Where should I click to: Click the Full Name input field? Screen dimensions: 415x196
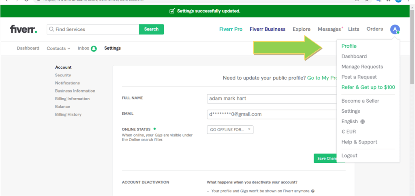[x=272, y=99]
